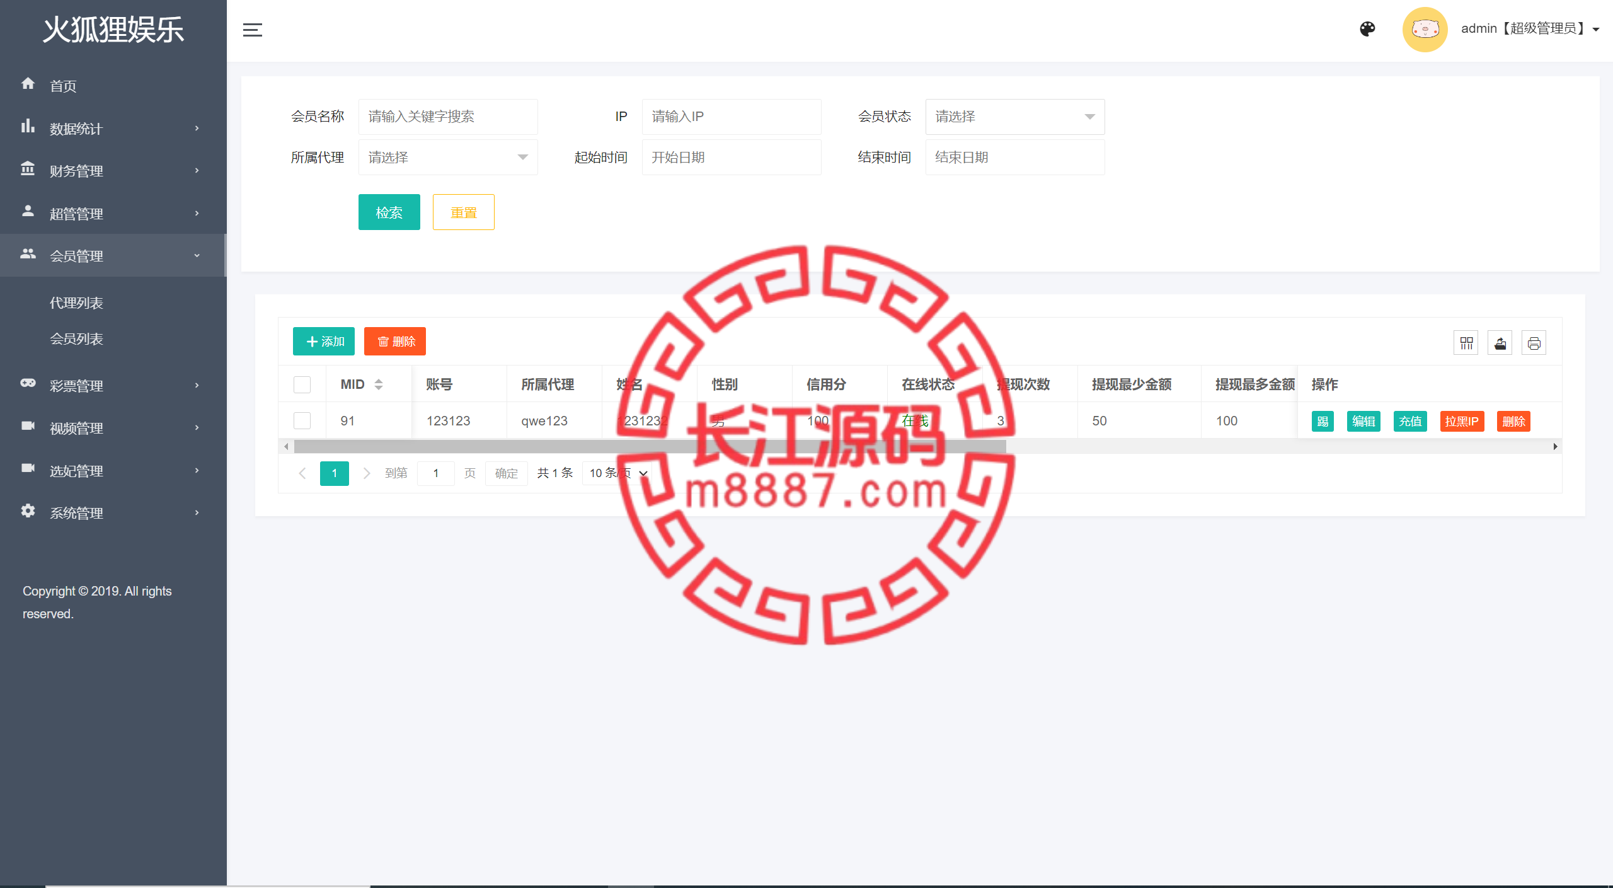This screenshot has width=1613, height=888.
Task: Expand the 系统管理 menu chevron
Action: point(197,513)
